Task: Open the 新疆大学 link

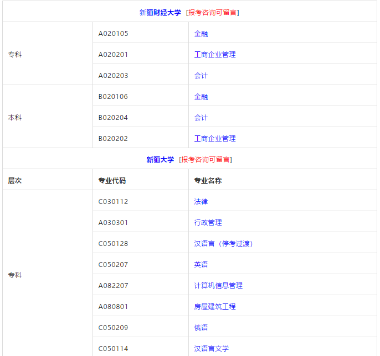Action: [160, 160]
